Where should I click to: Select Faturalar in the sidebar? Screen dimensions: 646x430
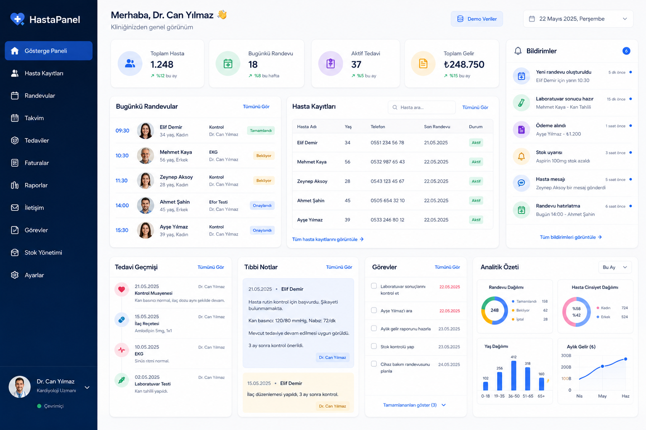click(x=48, y=163)
